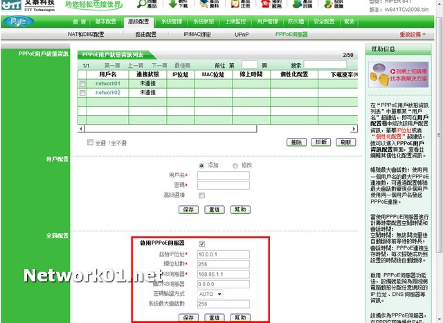Image resolution: width=443 pixels, height=323 pixels.
Task: Click the 起始IP位址 input field
Action: pyautogui.click(x=223, y=254)
